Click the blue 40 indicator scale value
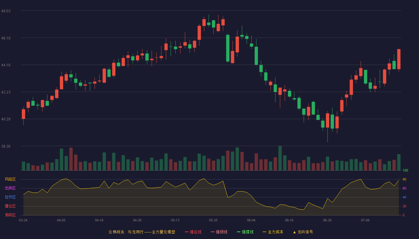419x239 pixels. pos(404,197)
